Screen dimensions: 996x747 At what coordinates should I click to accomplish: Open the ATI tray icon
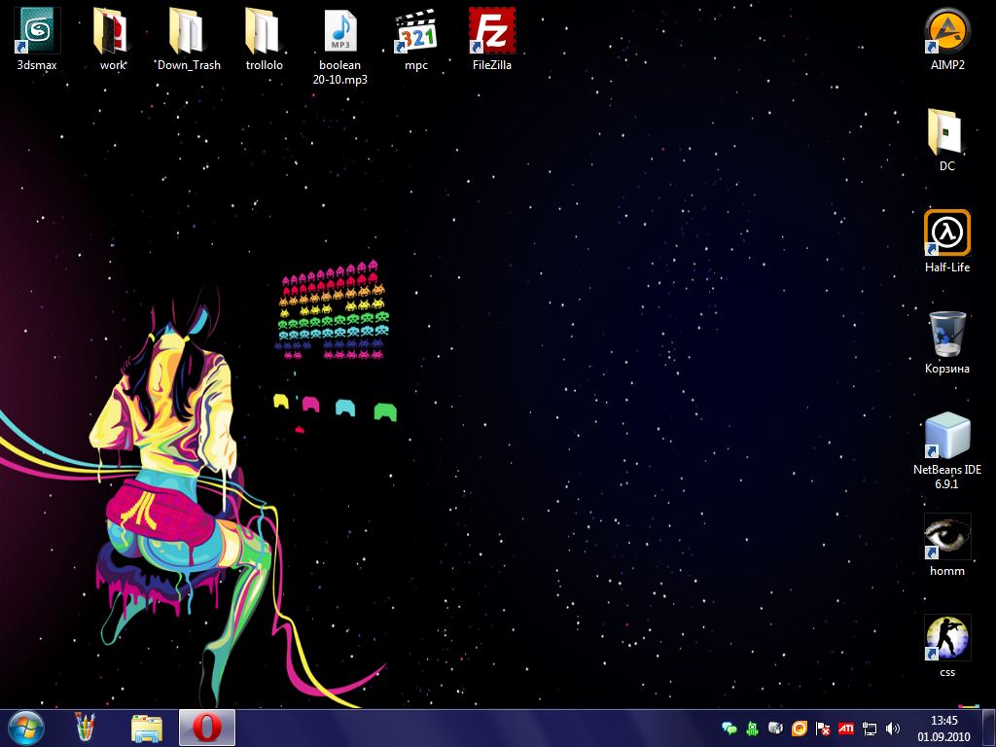(846, 728)
